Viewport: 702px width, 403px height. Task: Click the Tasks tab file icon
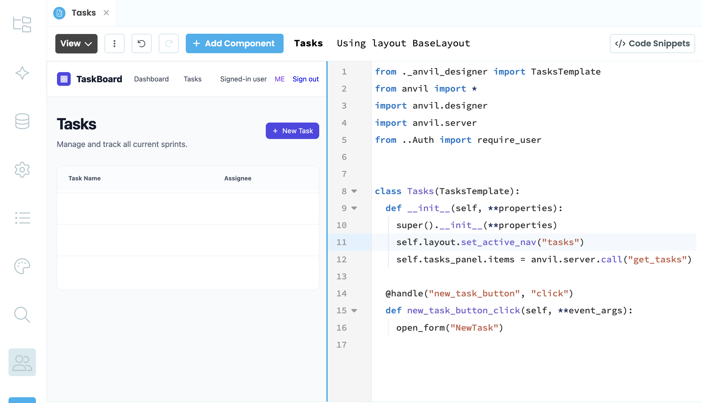point(59,13)
